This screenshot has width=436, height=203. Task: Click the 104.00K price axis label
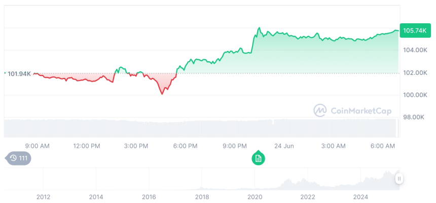[x=414, y=50]
